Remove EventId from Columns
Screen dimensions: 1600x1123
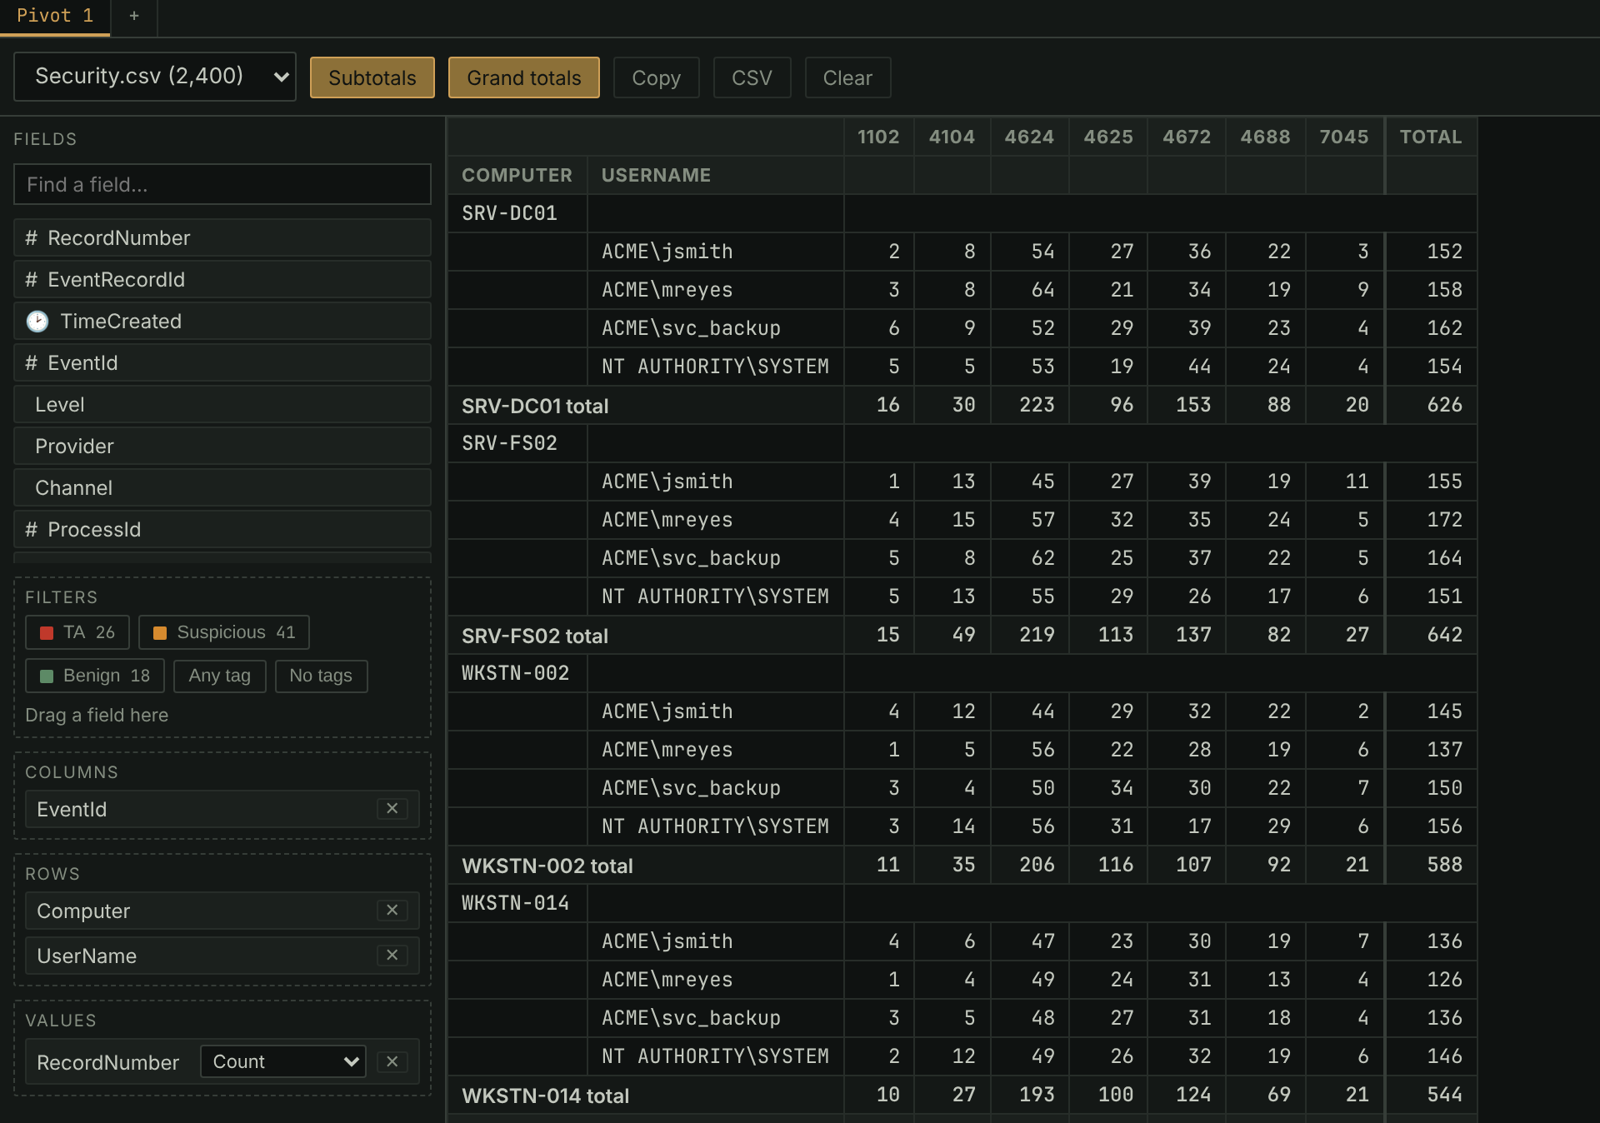click(392, 809)
